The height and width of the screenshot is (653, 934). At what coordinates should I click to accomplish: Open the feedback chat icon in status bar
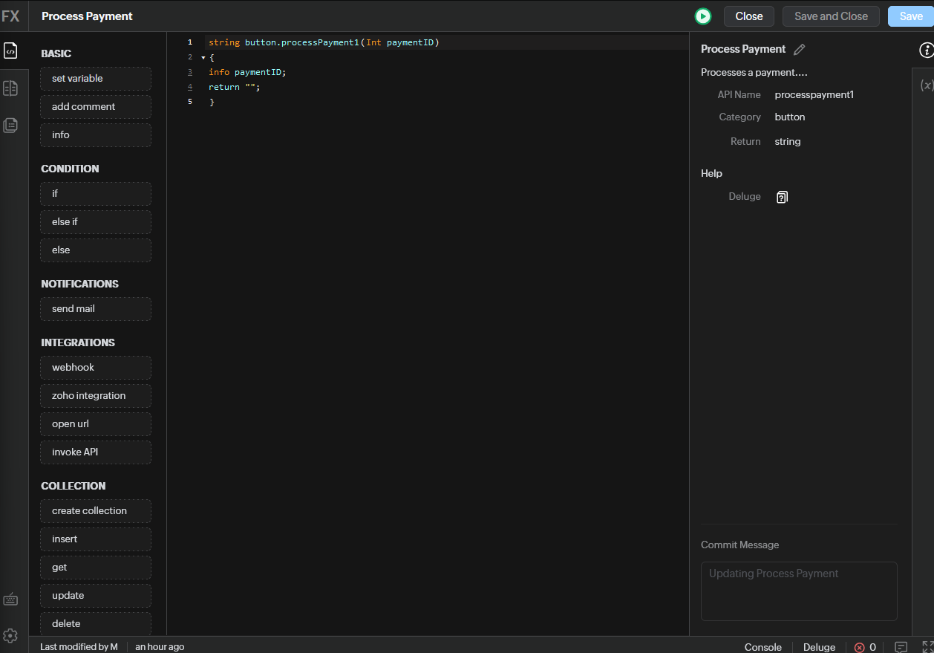(901, 647)
